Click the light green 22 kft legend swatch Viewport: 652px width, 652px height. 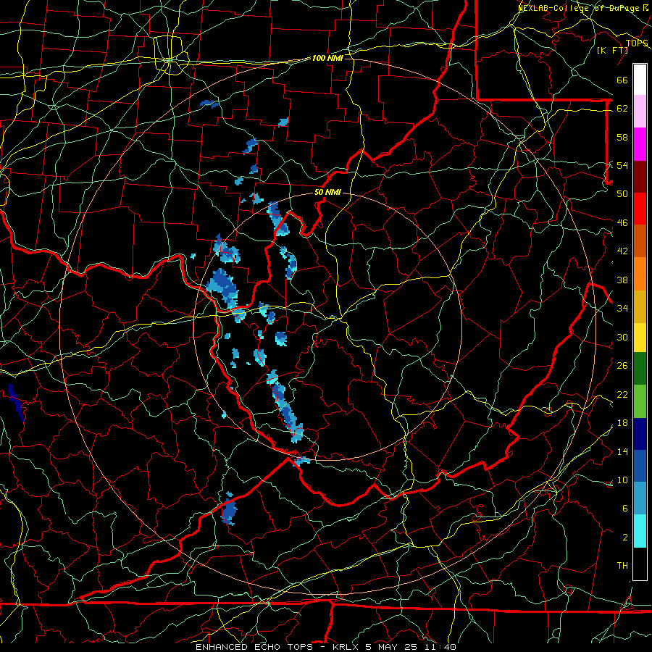tap(640, 401)
